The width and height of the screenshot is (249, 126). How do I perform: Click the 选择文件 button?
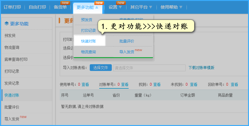(x=101, y=68)
